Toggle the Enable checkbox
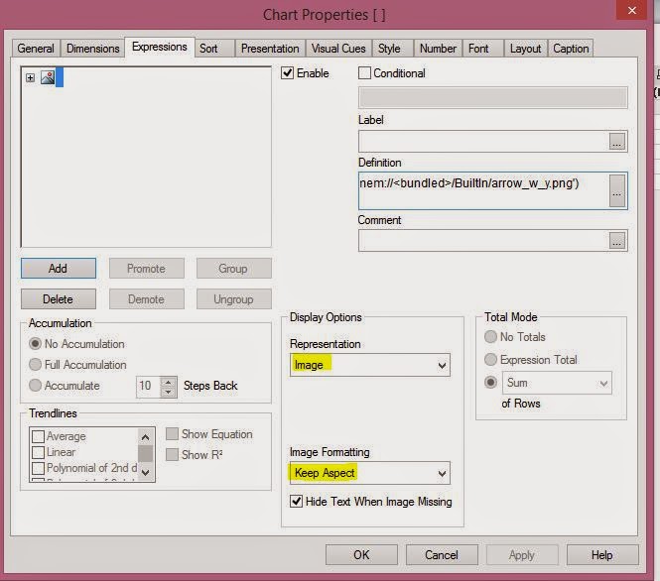Viewport: 660px width, 581px height. pyautogui.click(x=288, y=73)
